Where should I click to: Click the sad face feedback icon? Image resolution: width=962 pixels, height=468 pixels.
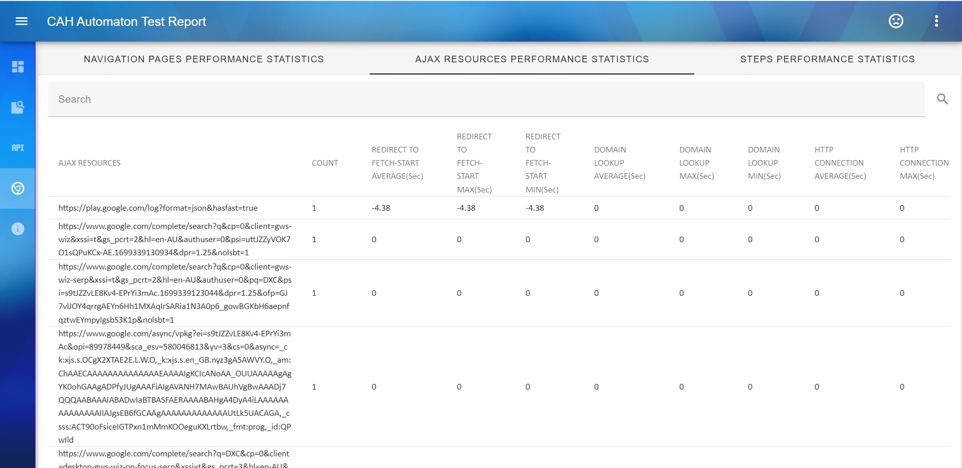pos(896,21)
